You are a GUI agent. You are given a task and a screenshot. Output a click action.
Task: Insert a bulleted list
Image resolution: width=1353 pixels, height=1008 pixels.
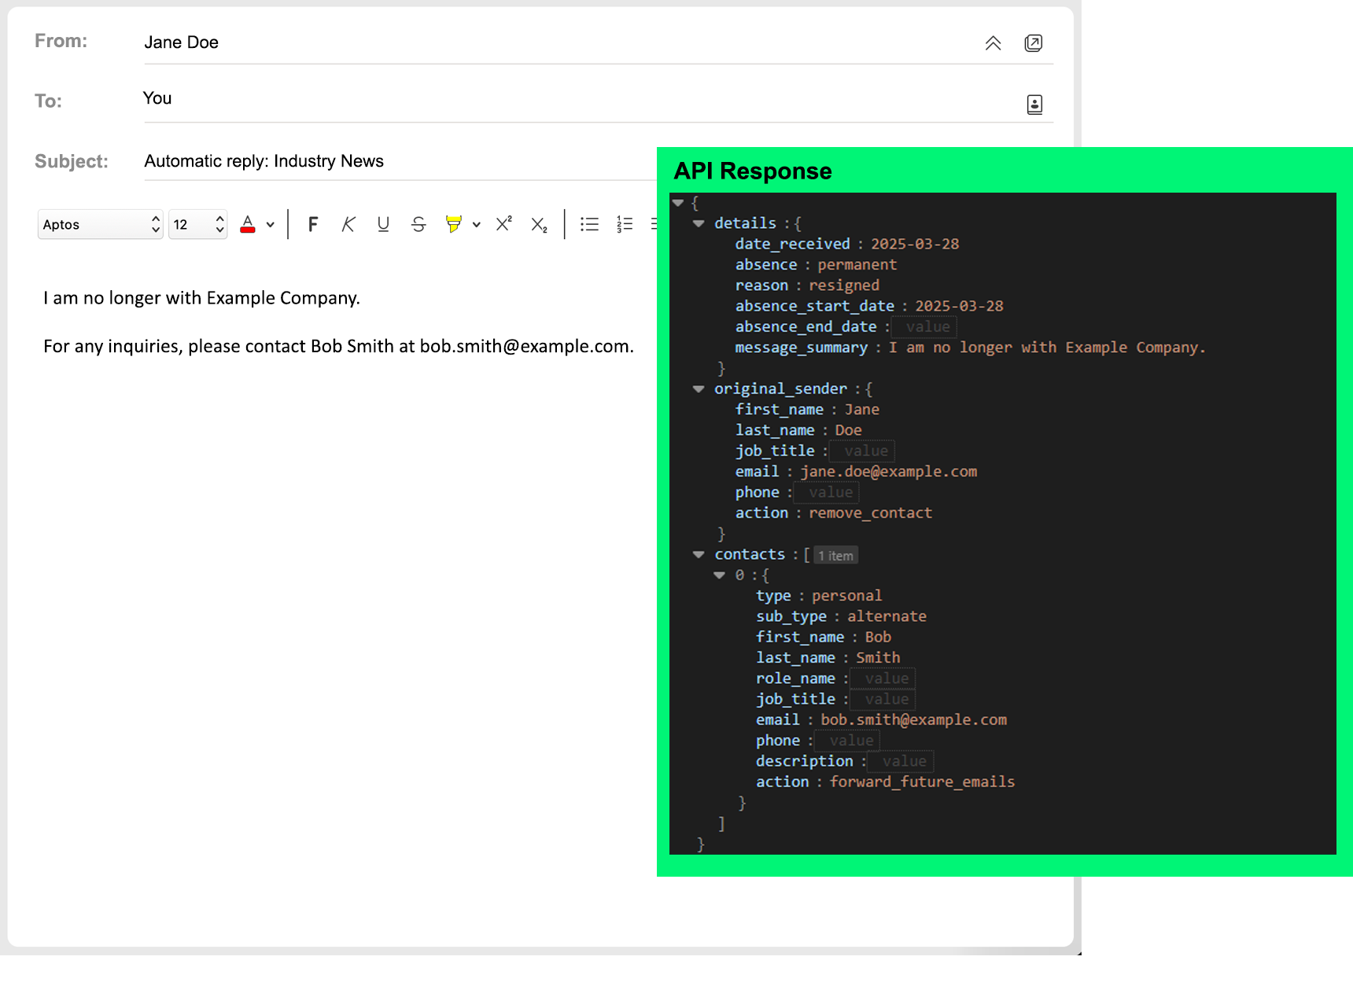tap(589, 225)
